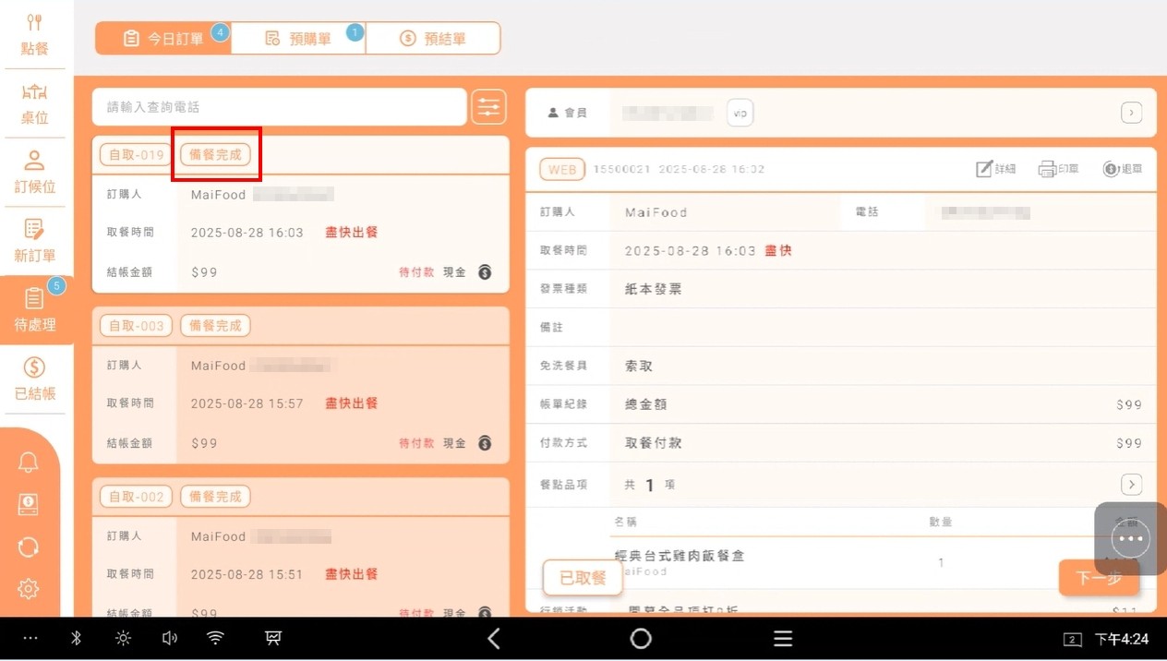Open 已結帳 paid orders page
The width and height of the screenshot is (1167, 661).
[34, 379]
